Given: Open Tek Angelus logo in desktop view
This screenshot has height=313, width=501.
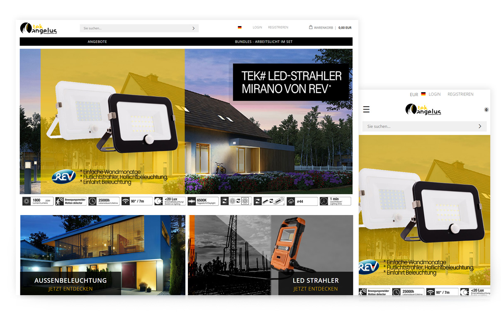Looking at the screenshot, I should point(38,28).
